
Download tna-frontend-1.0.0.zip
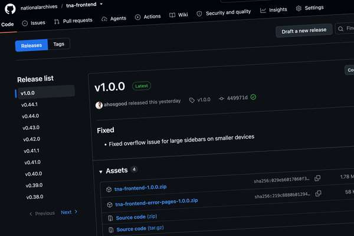coord(140,188)
